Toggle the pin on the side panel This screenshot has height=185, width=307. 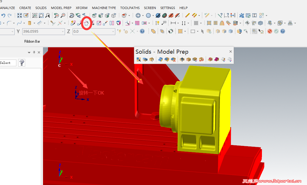(x=34, y=52)
